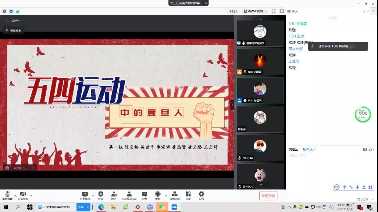This screenshot has height=212, width=378.
Task: Enter fullscreen using the top-bar icon
Action: tap(274, 11)
